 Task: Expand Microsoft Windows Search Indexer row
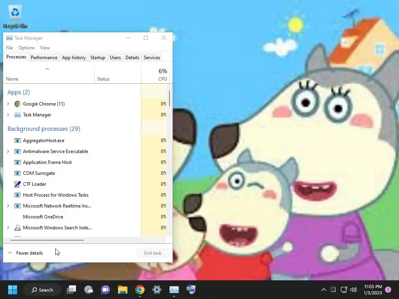tap(8, 228)
